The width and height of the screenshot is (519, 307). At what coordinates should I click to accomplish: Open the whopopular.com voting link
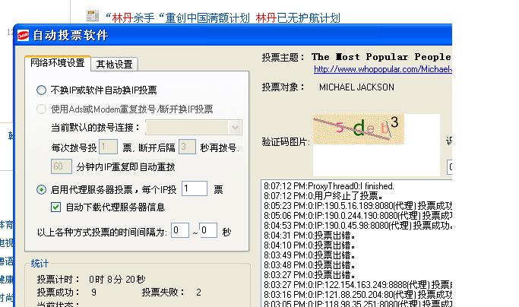coord(383,69)
